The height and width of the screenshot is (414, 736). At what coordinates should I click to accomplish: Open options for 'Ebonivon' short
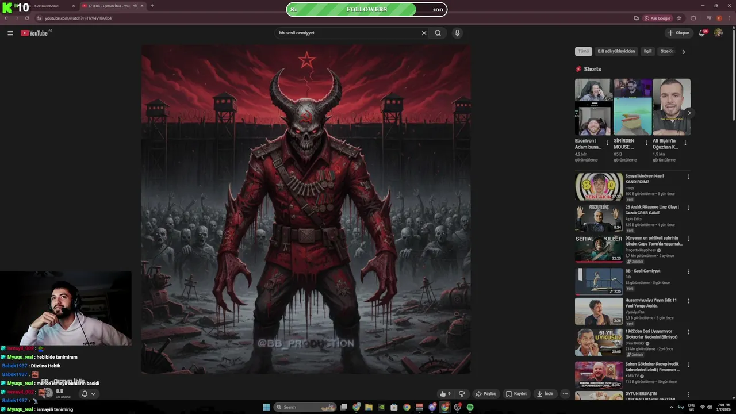tap(607, 143)
